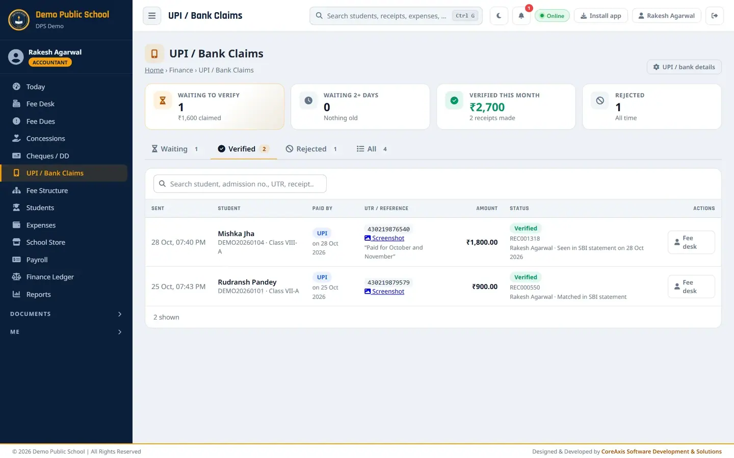This screenshot has width=734, height=458.
Task: Show the Rejected claims tab
Action: coord(311,149)
